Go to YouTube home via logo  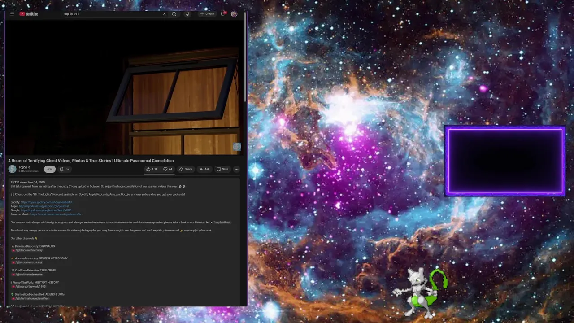pos(29,14)
